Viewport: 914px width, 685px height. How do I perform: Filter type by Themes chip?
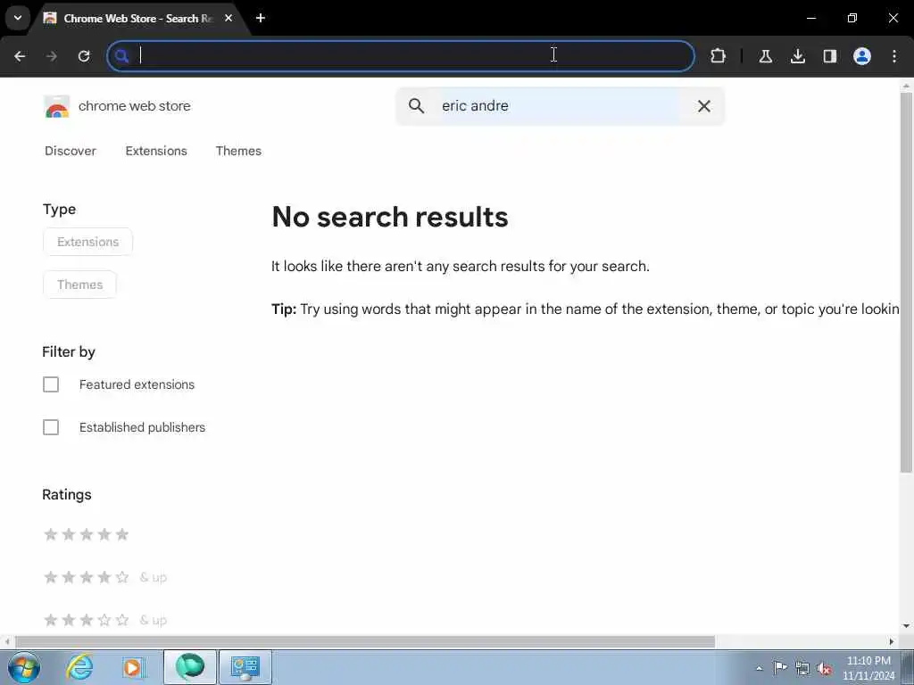click(79, 285)
